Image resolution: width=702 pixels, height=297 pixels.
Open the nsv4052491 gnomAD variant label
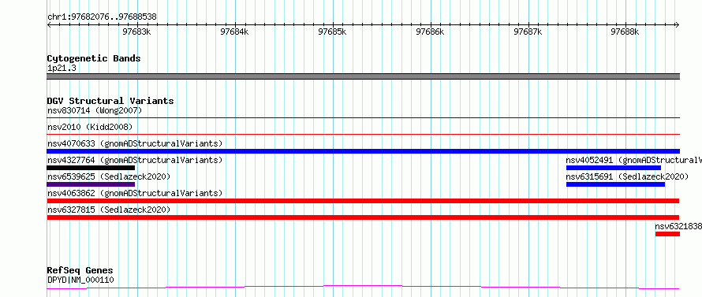point(633,160)
